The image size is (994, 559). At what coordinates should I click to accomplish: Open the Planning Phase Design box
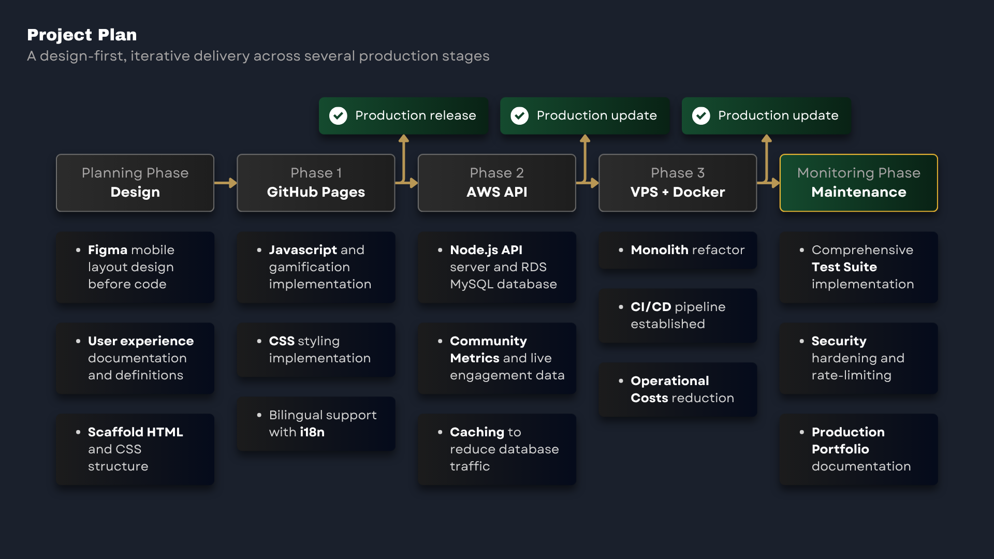pos(135,183)
